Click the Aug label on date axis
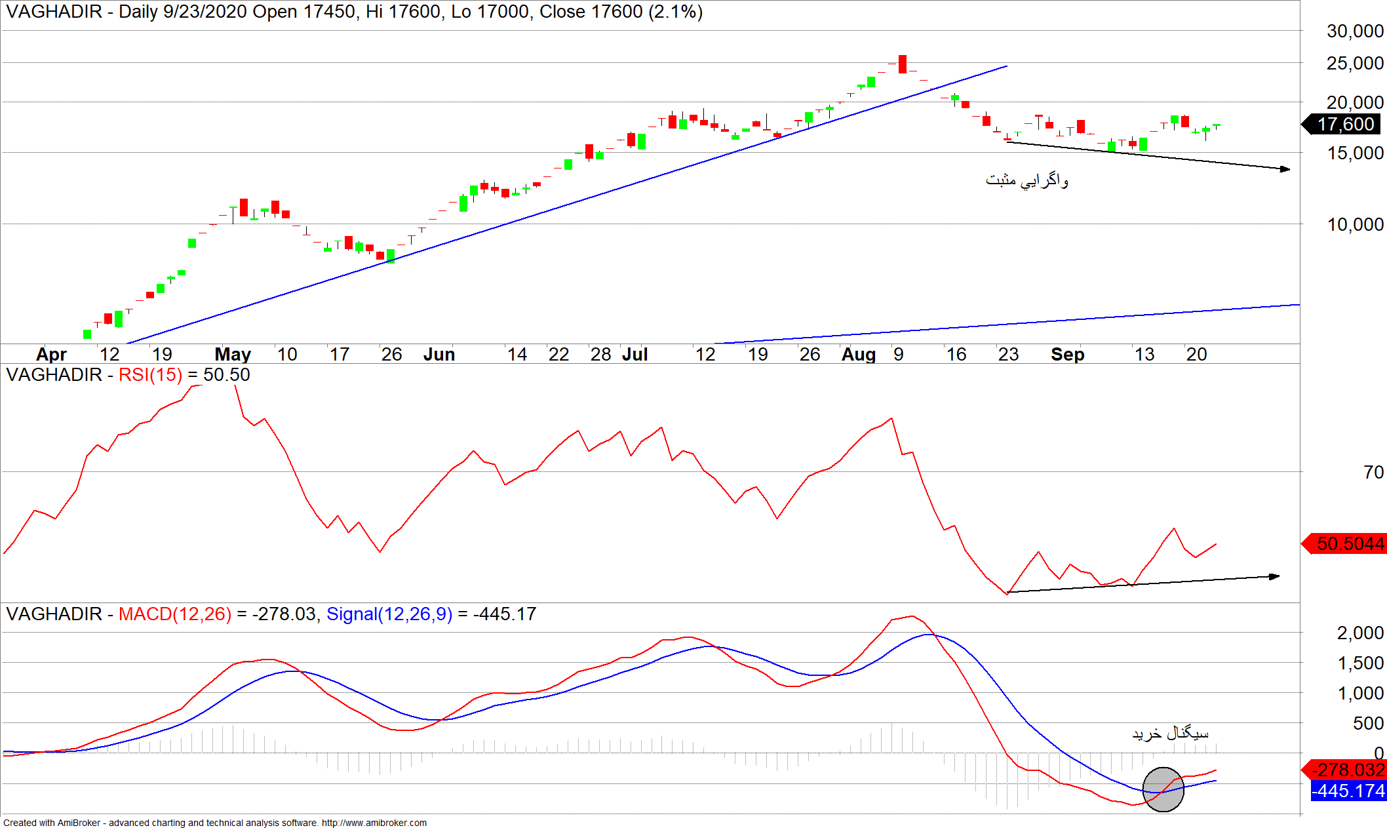Image resolution: width=1387 pixels, height=828 pixels. (x=859, y=355)
